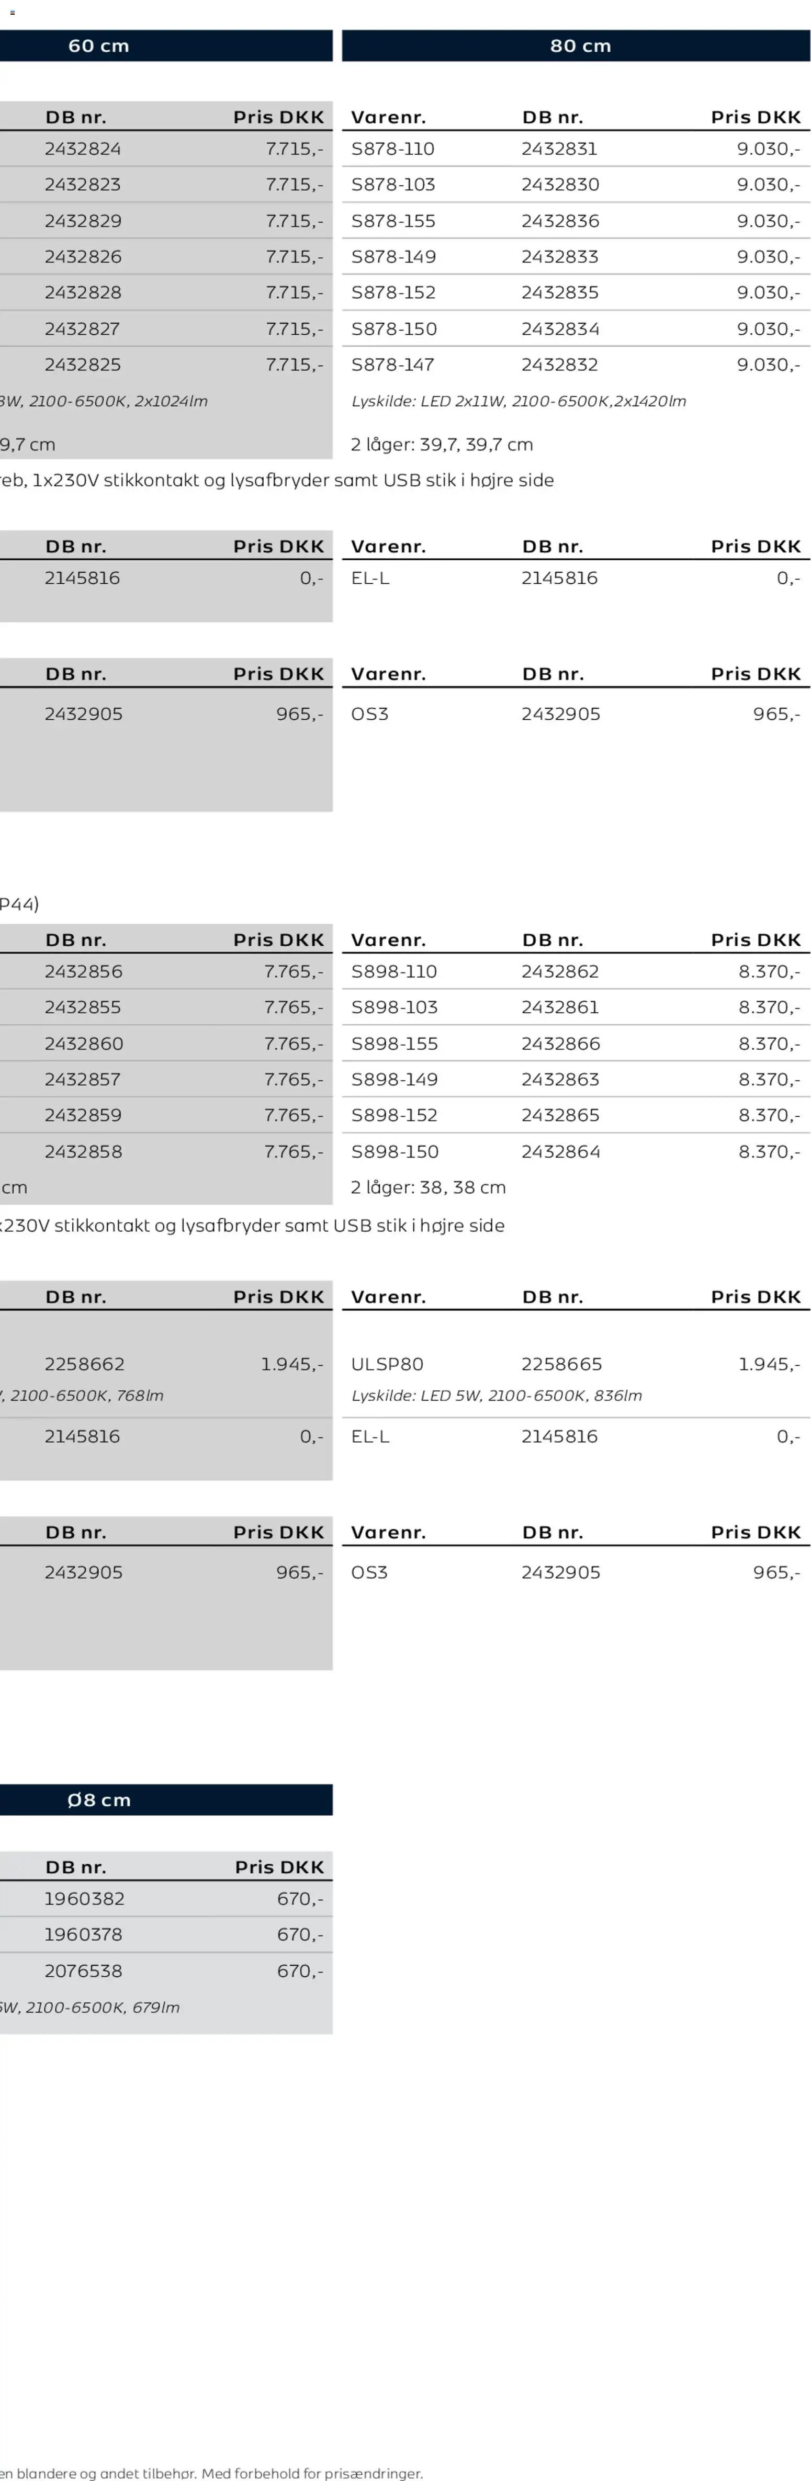The width and height of the screenshot is (811, 2481).
Task: Click item number ULSP80
Action: [x=387, y=1365]
